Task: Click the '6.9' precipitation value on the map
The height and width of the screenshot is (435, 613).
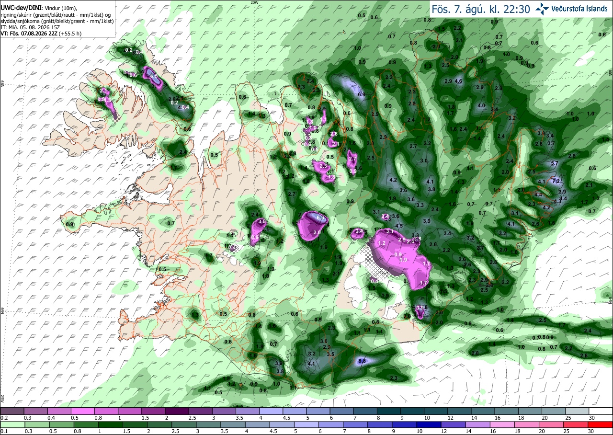Action: click(x=362, y=94)
